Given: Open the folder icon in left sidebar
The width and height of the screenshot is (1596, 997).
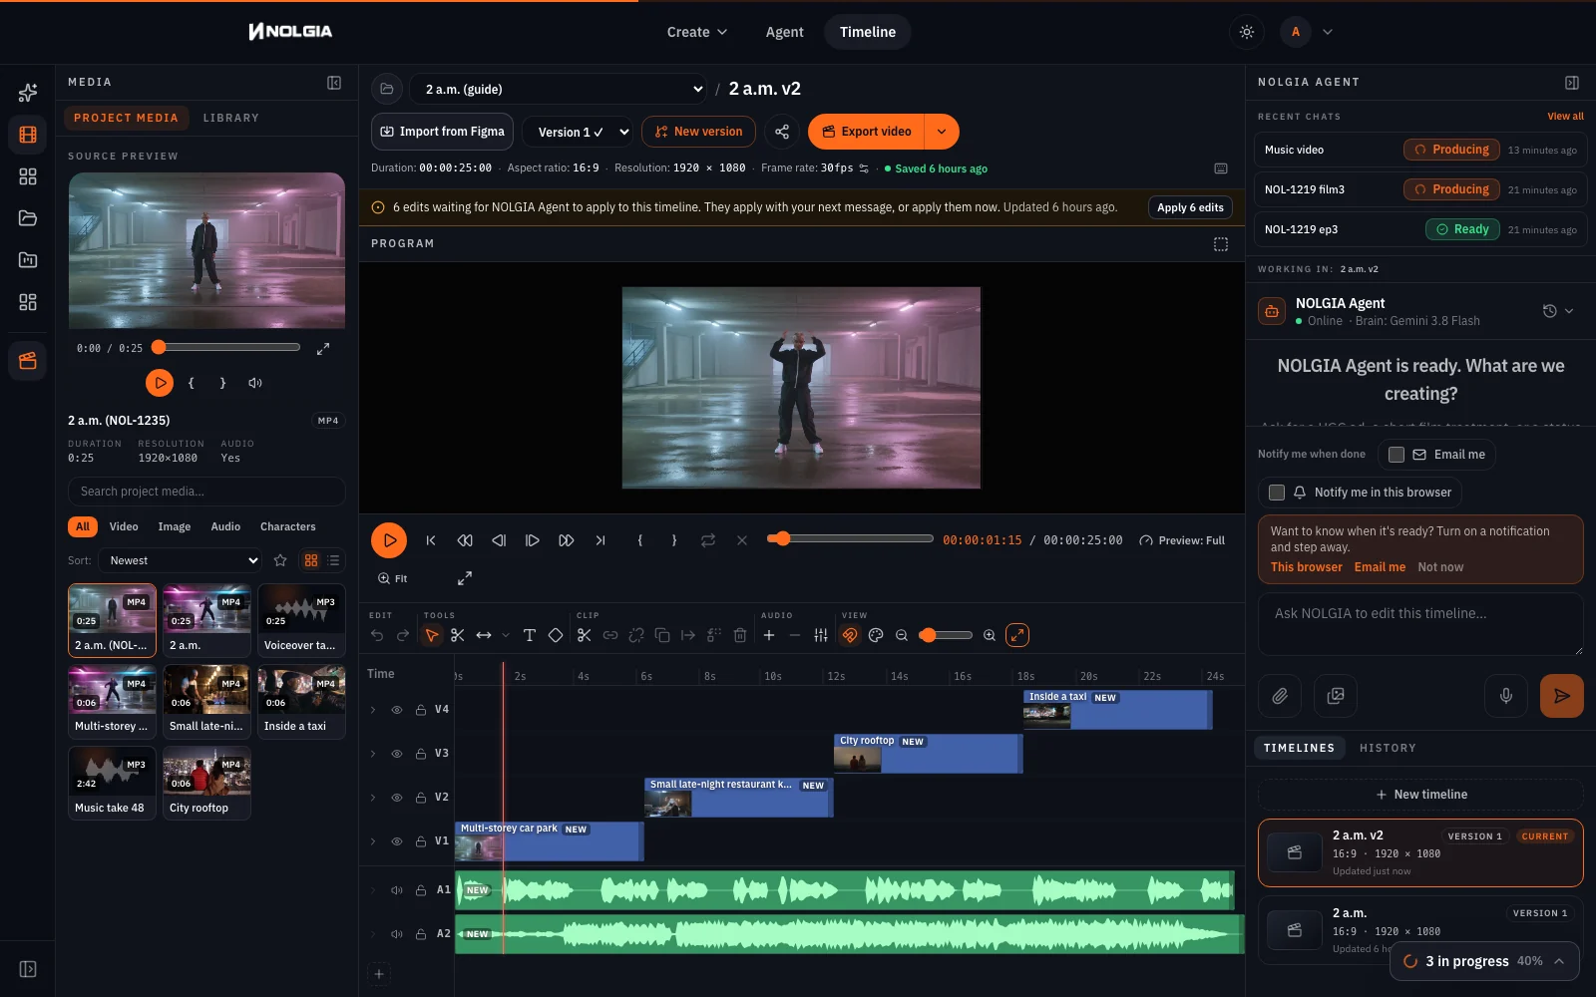Looking at the screenshot, I should pos(28,218).
